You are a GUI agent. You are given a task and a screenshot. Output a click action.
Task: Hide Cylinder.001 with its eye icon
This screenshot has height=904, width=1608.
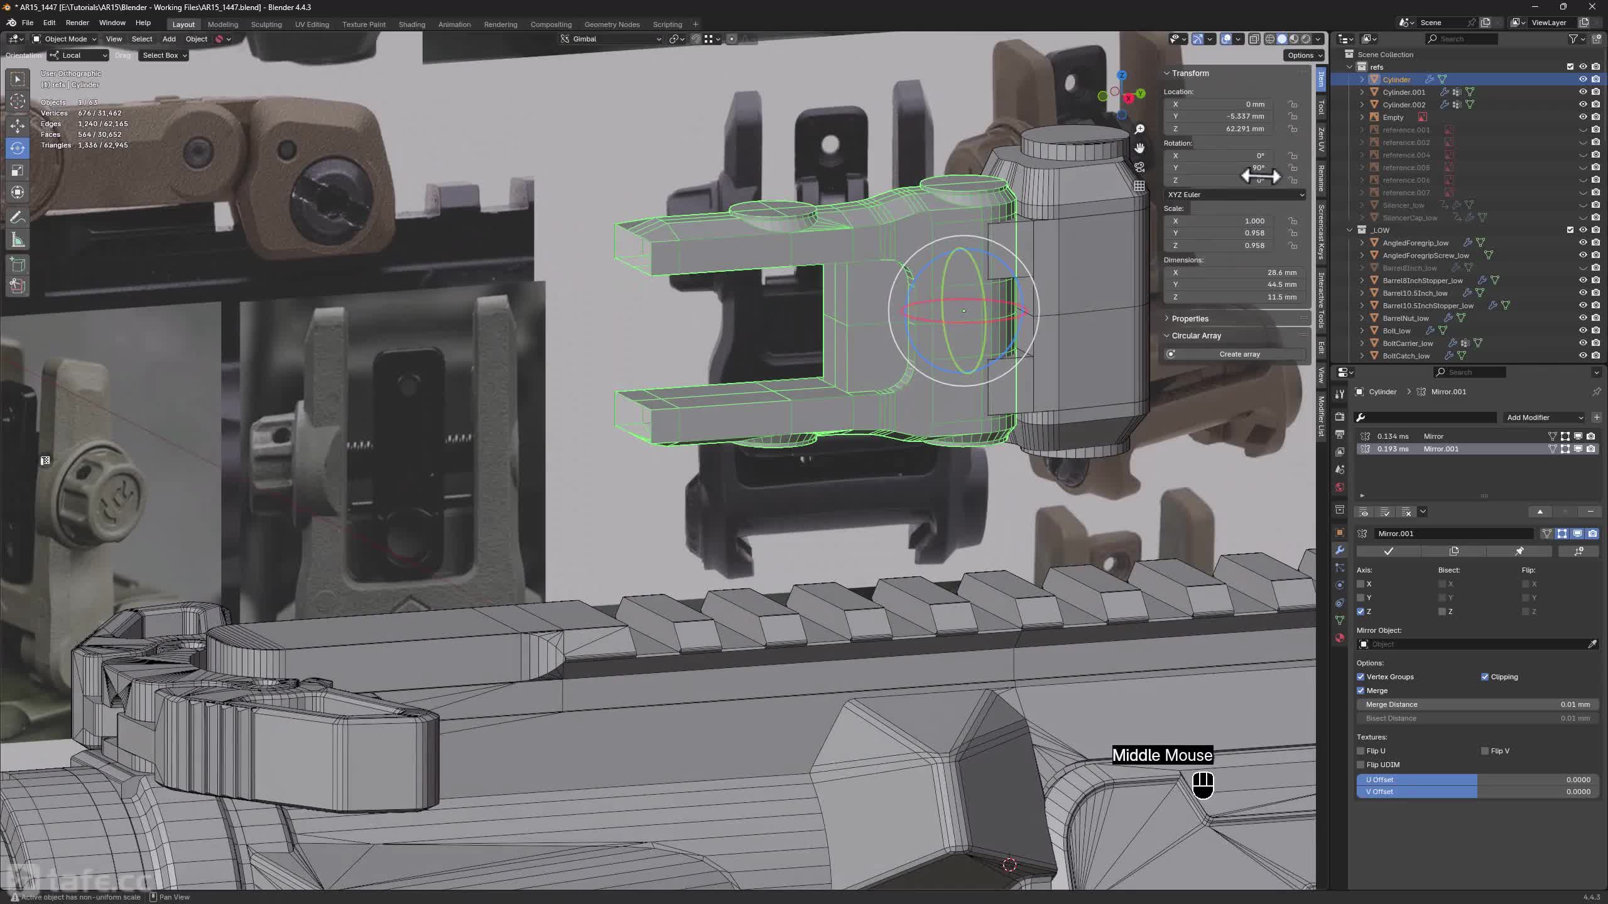point(1583,92)
